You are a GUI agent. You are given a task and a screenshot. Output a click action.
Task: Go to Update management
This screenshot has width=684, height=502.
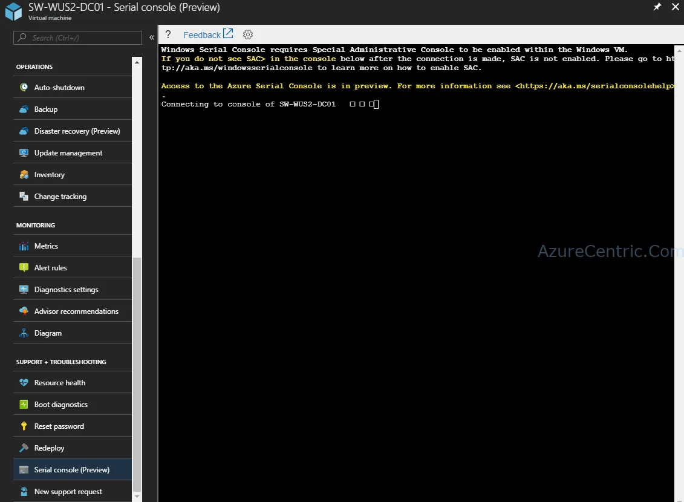point(73,152)
